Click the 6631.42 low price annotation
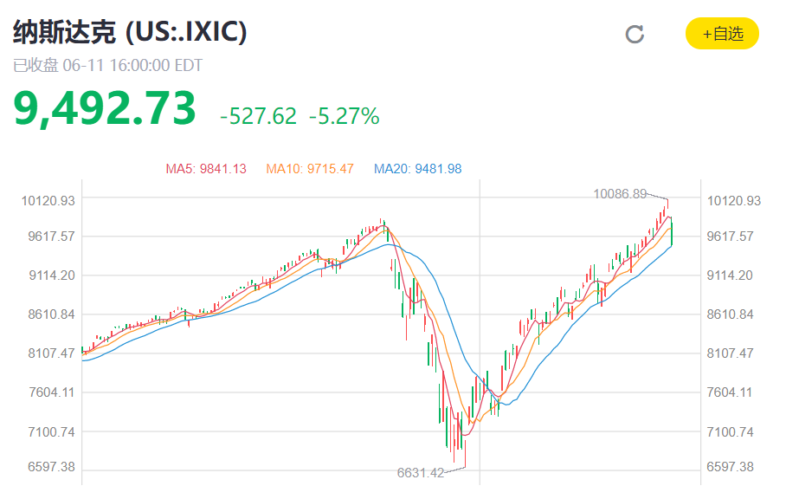 [420, 472]
